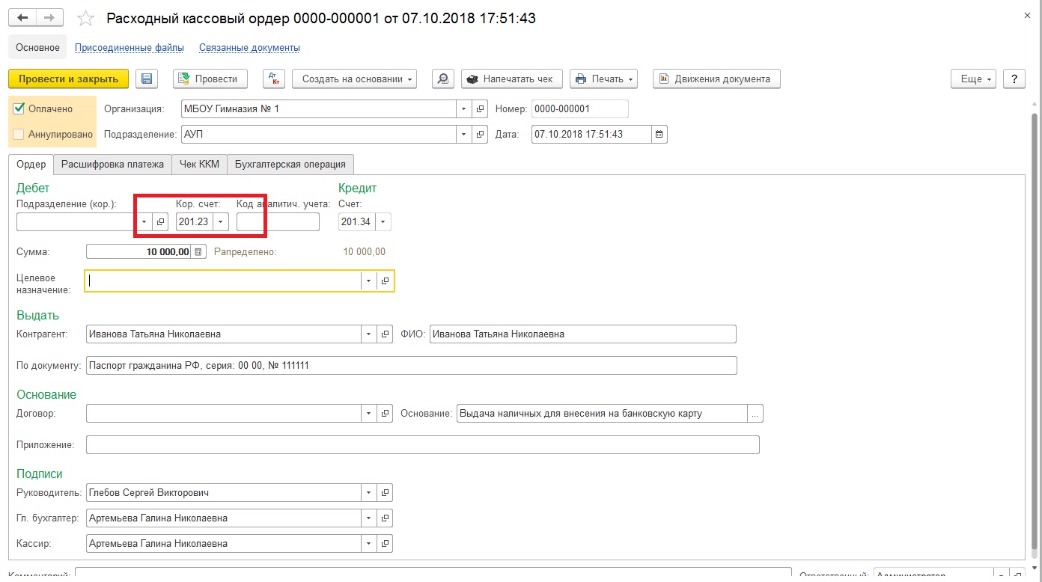Screen dimensions: 1042x582
Task: Click the magnifier search icon button
Action: click(444, 79)
